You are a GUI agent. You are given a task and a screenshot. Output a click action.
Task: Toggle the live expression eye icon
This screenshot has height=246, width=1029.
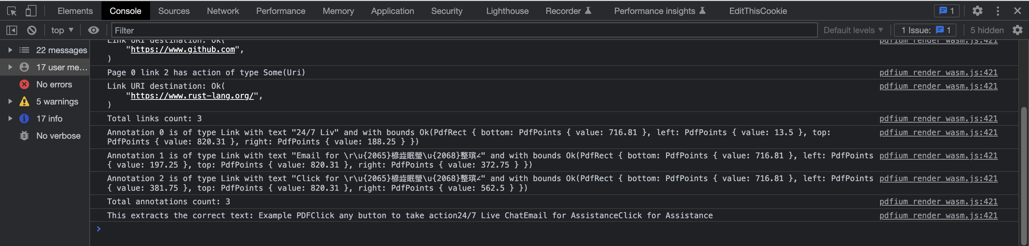(x=94, y=30)
